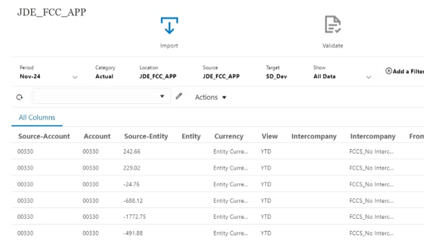Click Entity Curre... in the -491.88 row
This screenshot has width=424, height=240.
(x=230, y=233)
